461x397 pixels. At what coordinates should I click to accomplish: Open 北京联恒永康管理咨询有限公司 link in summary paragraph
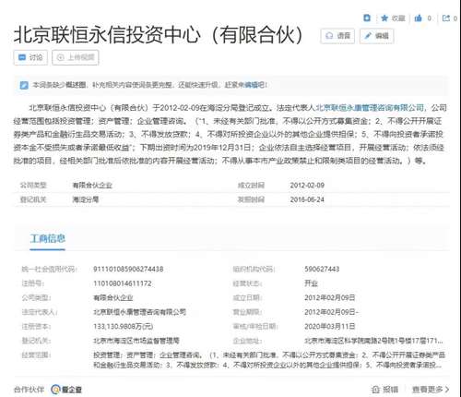(x=370, y=108)
